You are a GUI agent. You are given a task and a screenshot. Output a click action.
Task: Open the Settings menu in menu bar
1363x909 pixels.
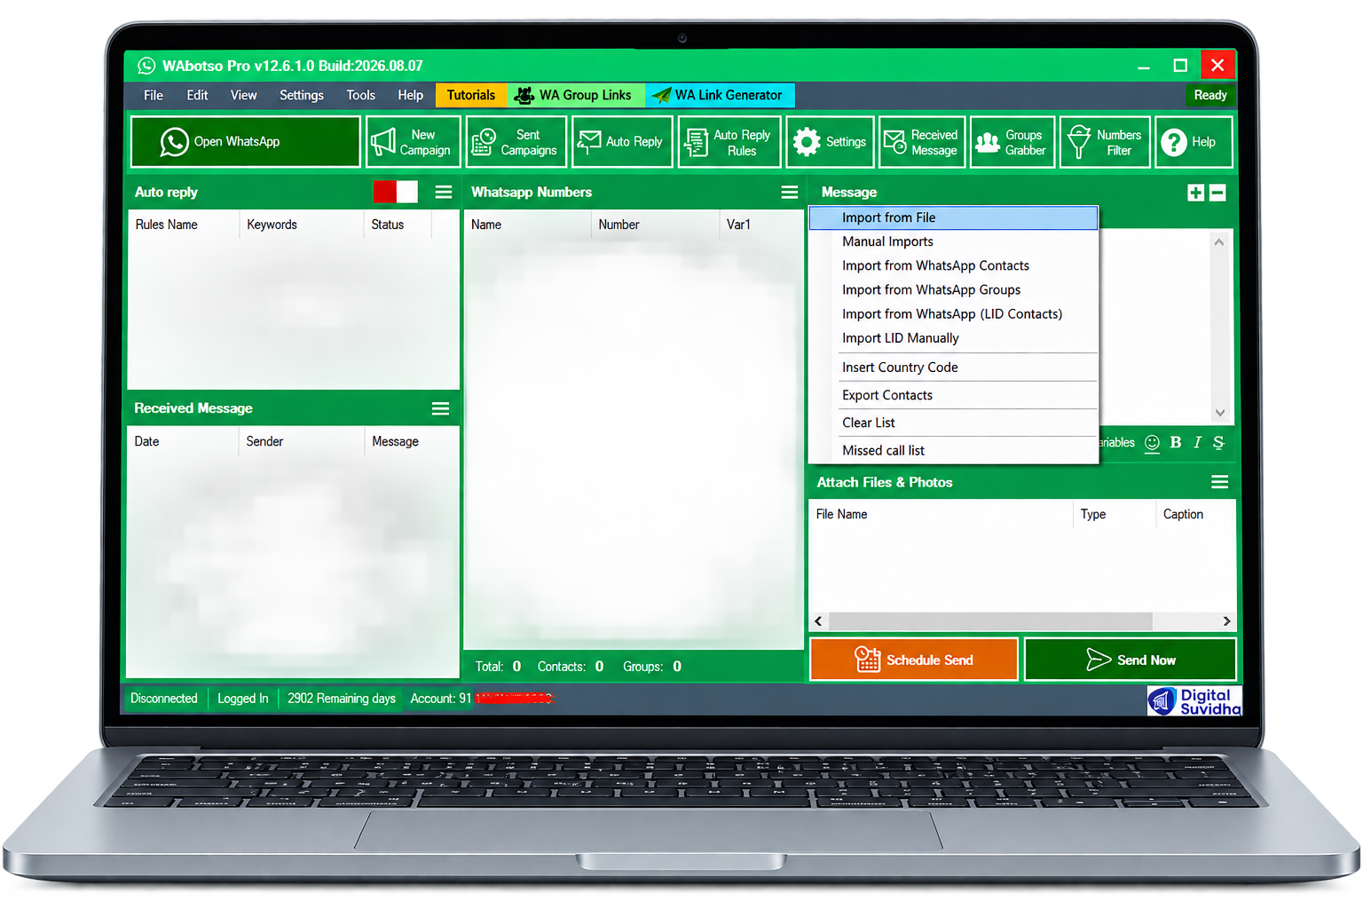(302, 95)
